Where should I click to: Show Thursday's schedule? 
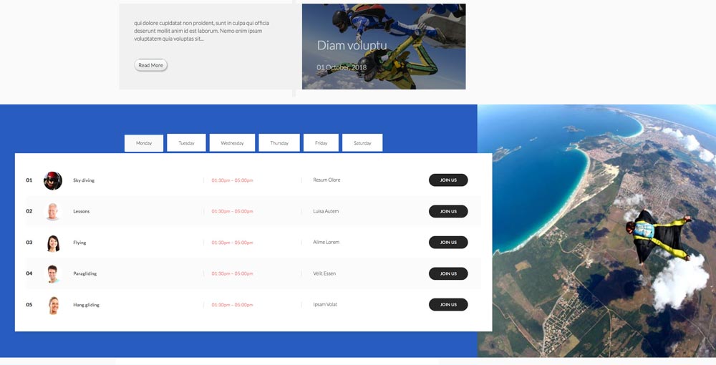click(279, 143)
